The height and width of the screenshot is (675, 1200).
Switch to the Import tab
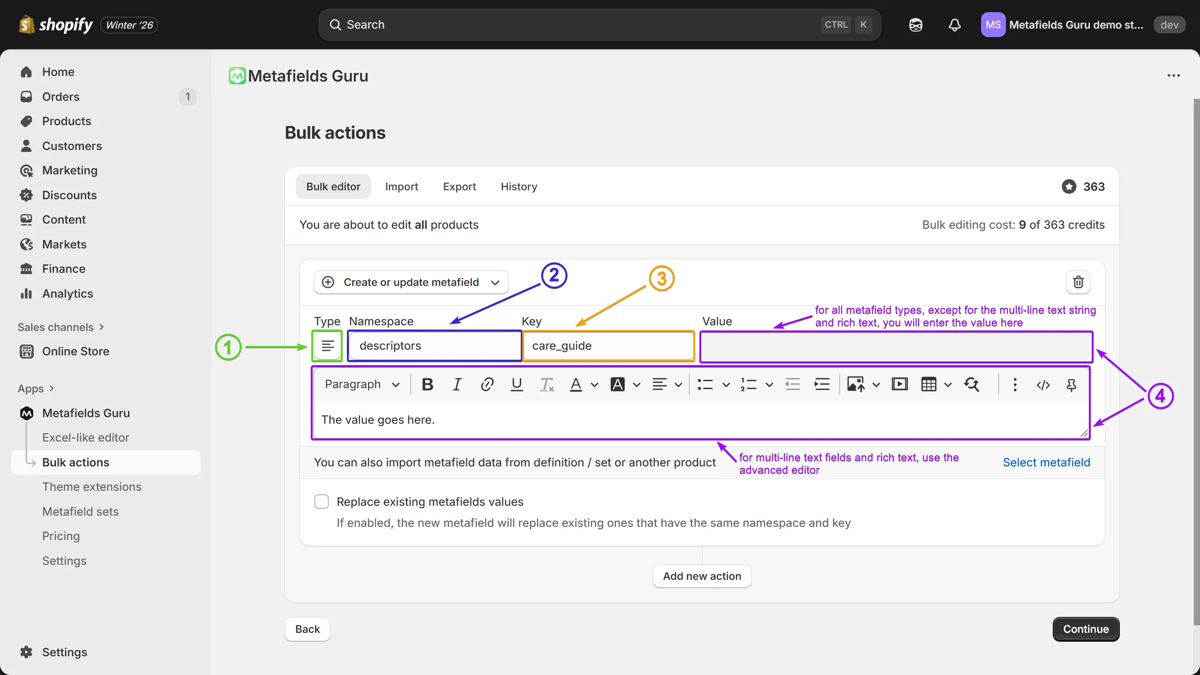(401, 187)
